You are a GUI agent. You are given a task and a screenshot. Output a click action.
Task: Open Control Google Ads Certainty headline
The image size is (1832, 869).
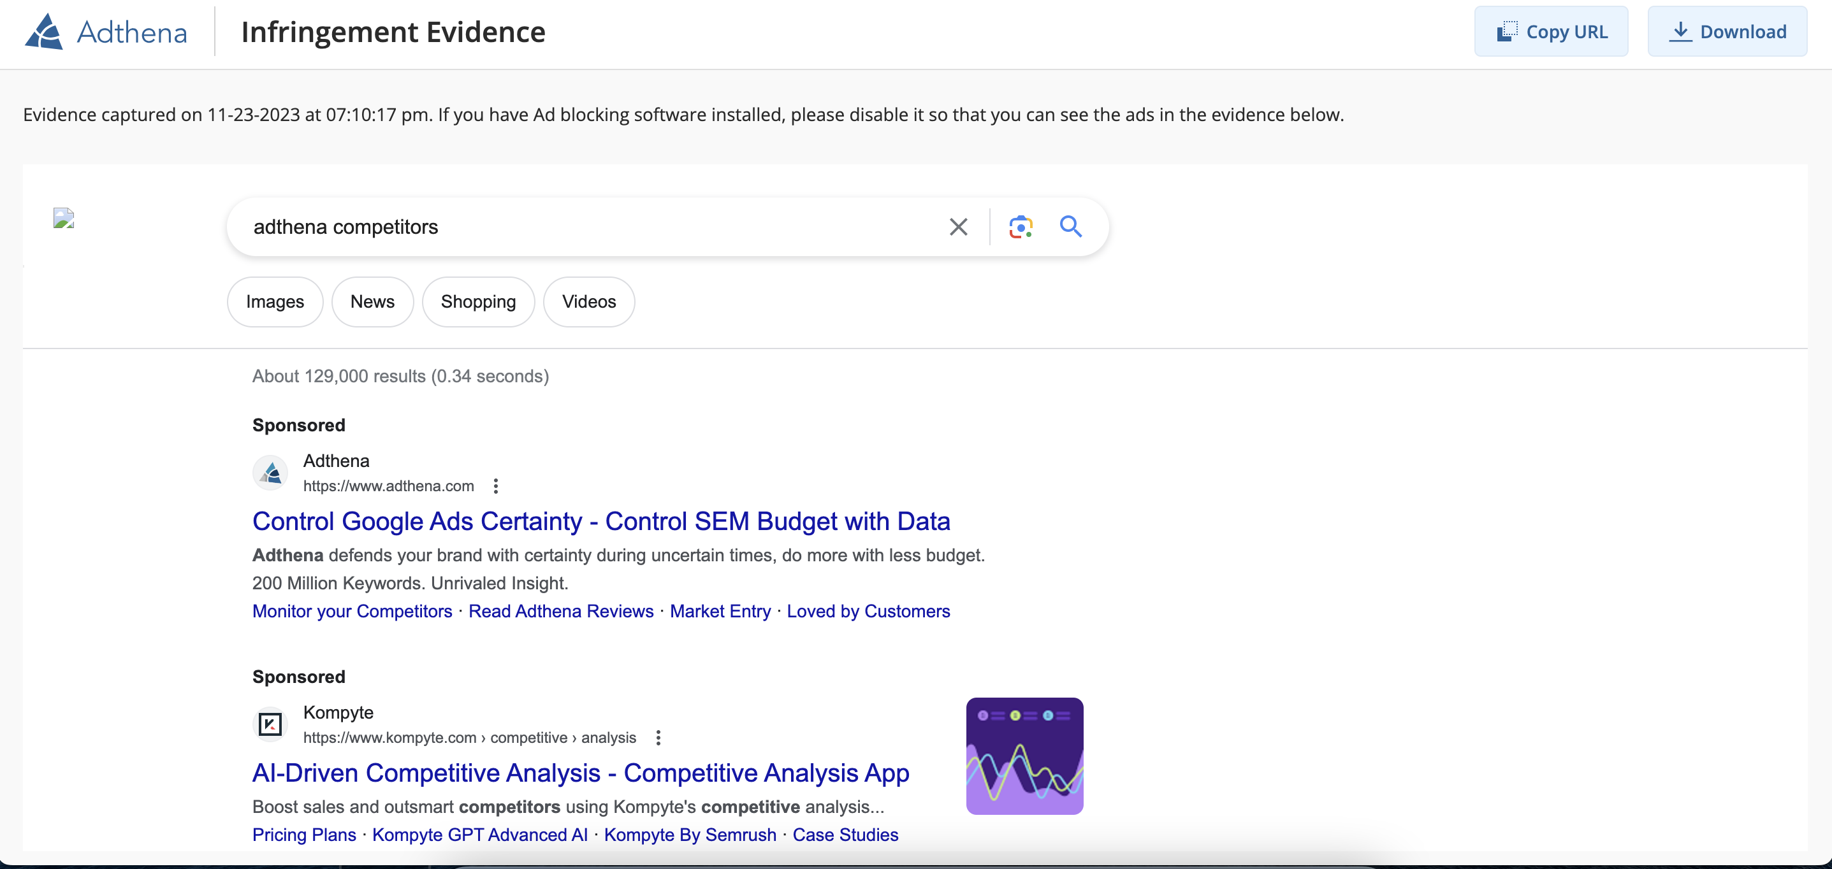(x=601, y=522)
